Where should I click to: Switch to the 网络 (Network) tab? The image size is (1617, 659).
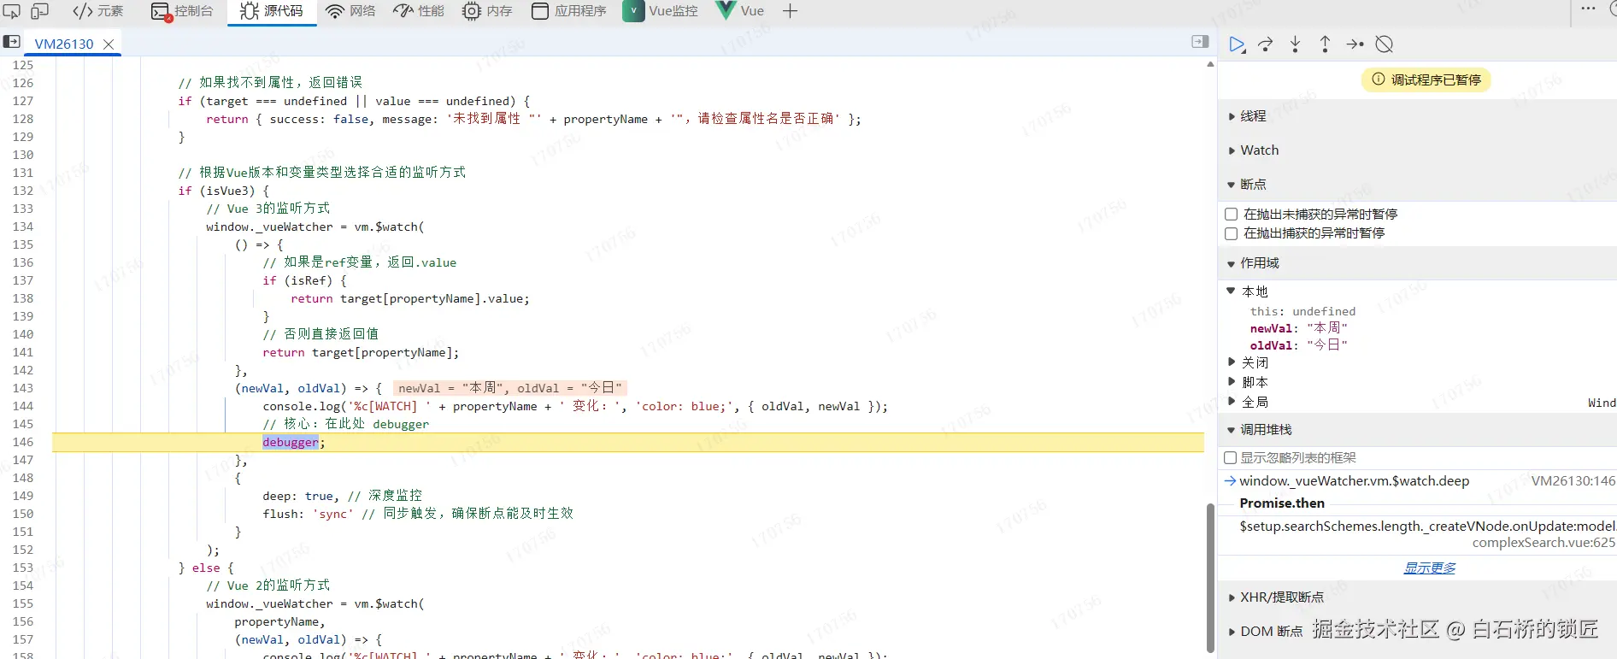pos(351,11)
